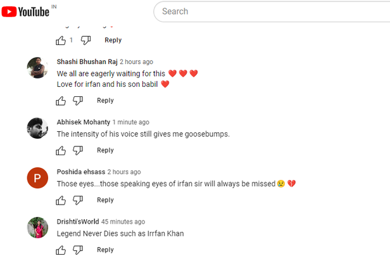Dislike the topmost partially visible comment
The height and width of the screenshot is (261, 390).
(85, 41)
